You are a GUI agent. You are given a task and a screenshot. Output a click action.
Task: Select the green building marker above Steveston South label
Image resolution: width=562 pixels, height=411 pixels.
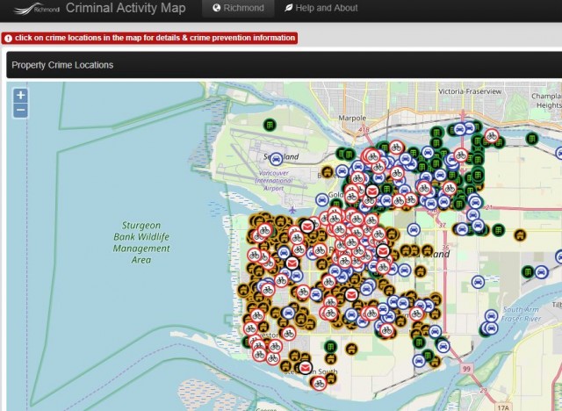(330, 347)
